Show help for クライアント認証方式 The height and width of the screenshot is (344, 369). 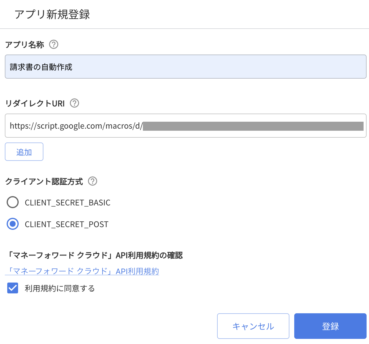[x=93, y=181]
